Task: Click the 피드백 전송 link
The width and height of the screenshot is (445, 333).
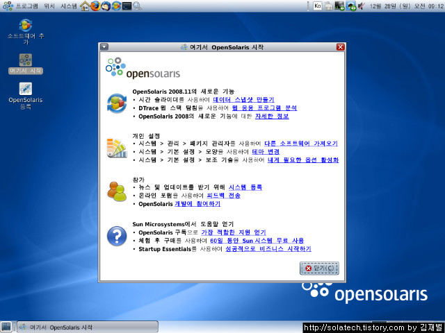Action: click(224, 196)
